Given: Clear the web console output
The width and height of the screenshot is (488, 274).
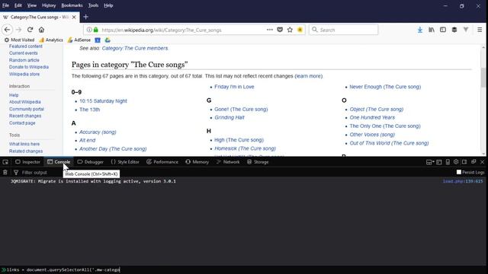Looking at the screenshot, I should pos(5,173).
